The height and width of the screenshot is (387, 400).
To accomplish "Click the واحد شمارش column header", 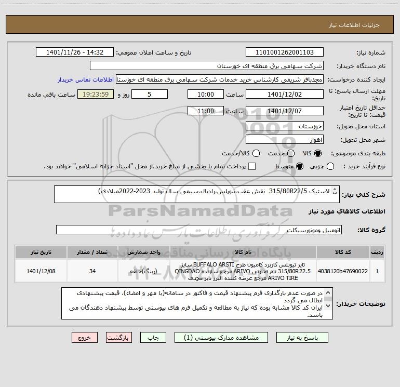I will pos(144,252).
